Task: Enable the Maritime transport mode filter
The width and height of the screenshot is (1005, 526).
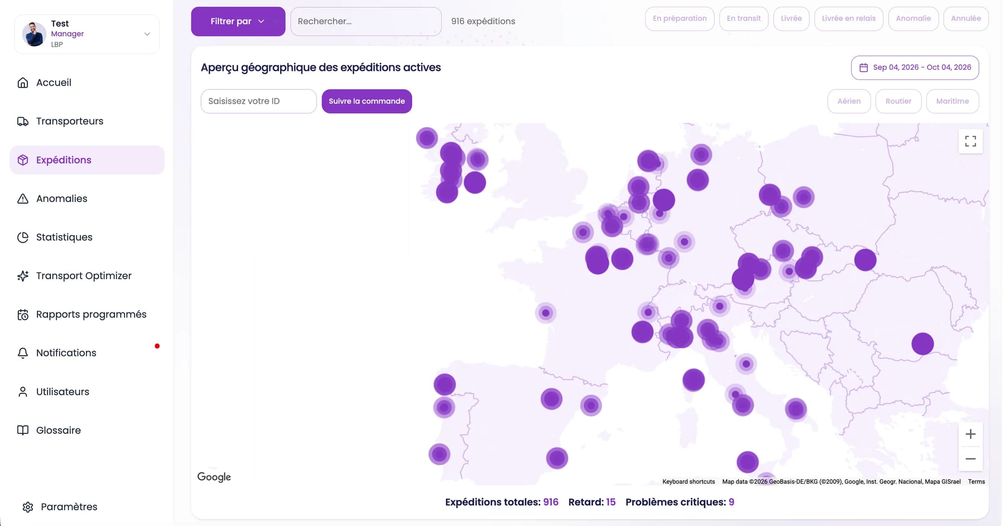Action: click(x=952, y=101)
